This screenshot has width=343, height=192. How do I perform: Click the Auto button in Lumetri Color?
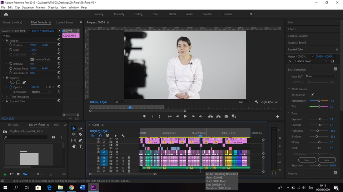pos(327,160)
